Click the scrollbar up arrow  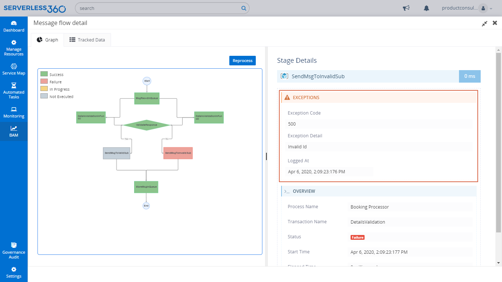(498, 50)
